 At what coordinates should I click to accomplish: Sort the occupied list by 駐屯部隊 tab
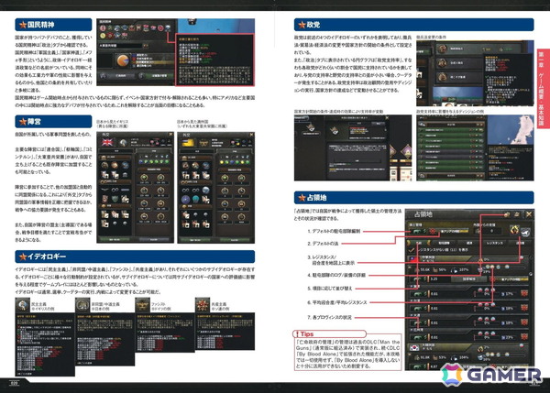point(444,243)
